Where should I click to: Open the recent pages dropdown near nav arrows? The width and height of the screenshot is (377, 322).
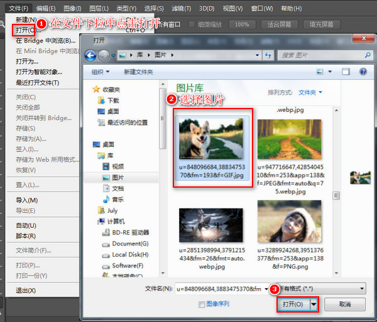click(113, 56)
